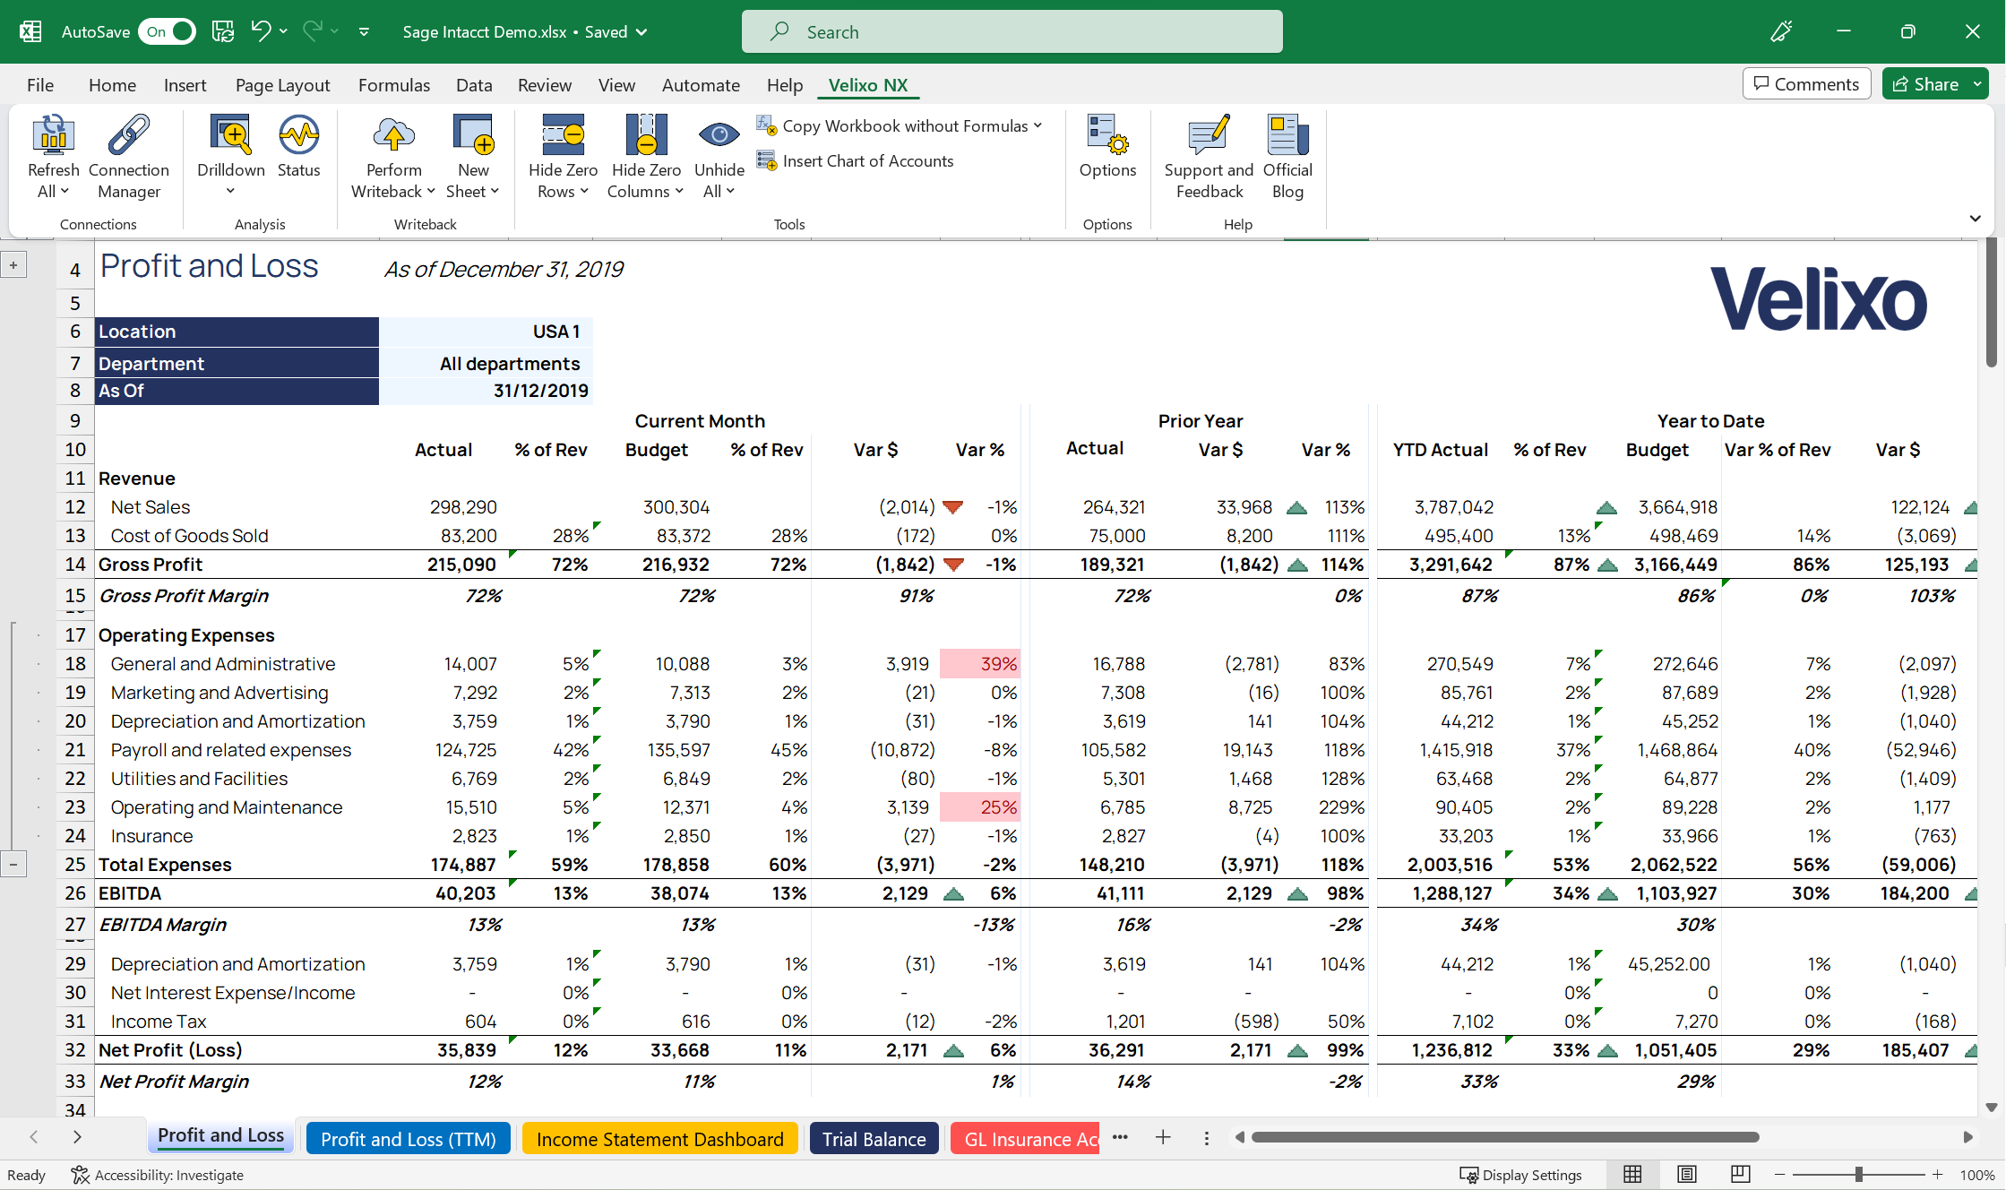Click zoom out minus button
The image size is (2006, 1190).
(x=1780, y=1175)
